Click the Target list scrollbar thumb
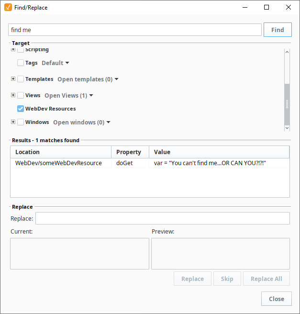300x314 pixels. click(287, 104)
